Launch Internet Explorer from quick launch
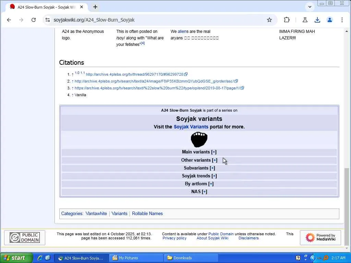This screenshot has height=263, width=351. coord(40,258)
